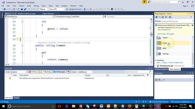This screenshot has height=109, width=195.
Task: Click the Quick Launch search field
Action: pos(165,2)
